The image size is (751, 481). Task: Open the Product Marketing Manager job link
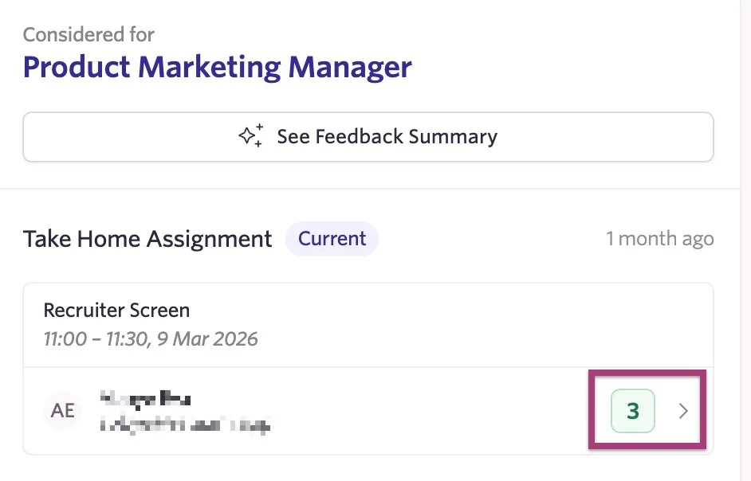tap(218, 67)
